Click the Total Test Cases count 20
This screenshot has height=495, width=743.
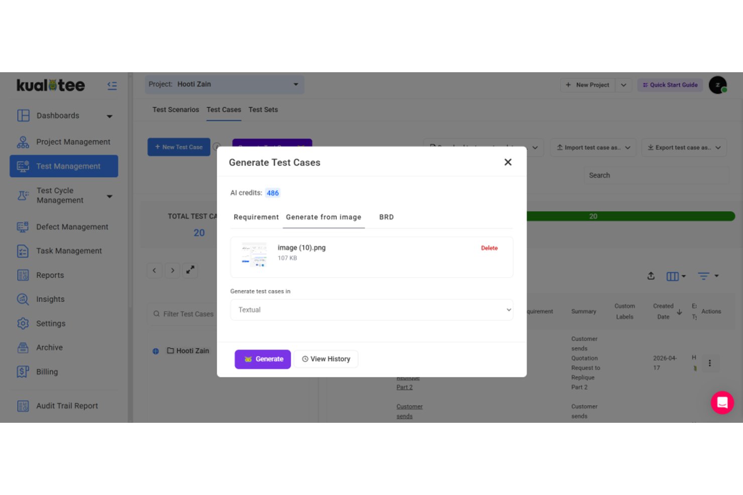[x=199, y=233]
